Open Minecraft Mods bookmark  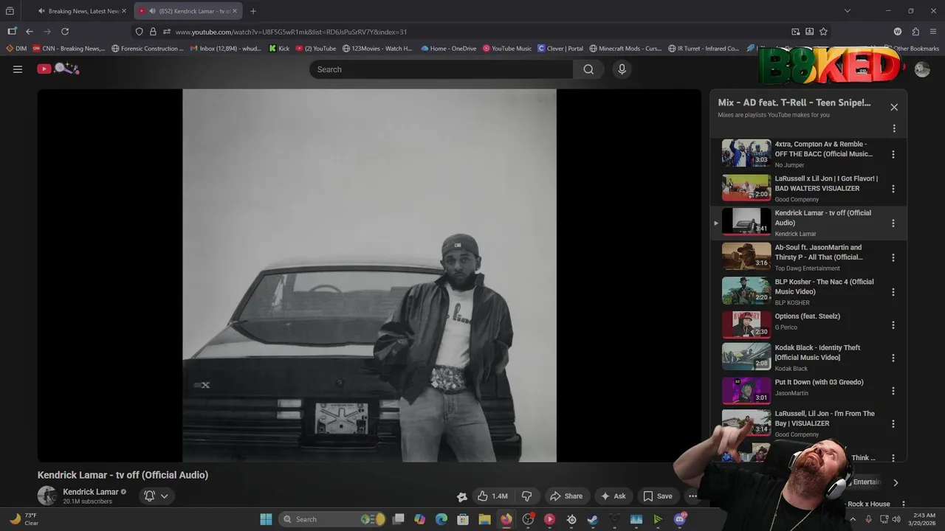coord(625,49)
